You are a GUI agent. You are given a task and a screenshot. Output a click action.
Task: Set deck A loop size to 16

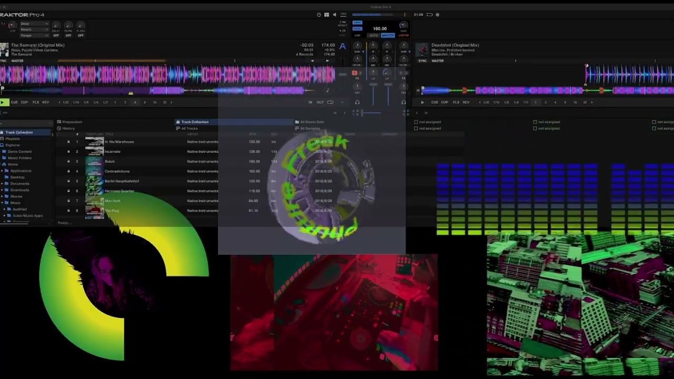coord(154,102)
